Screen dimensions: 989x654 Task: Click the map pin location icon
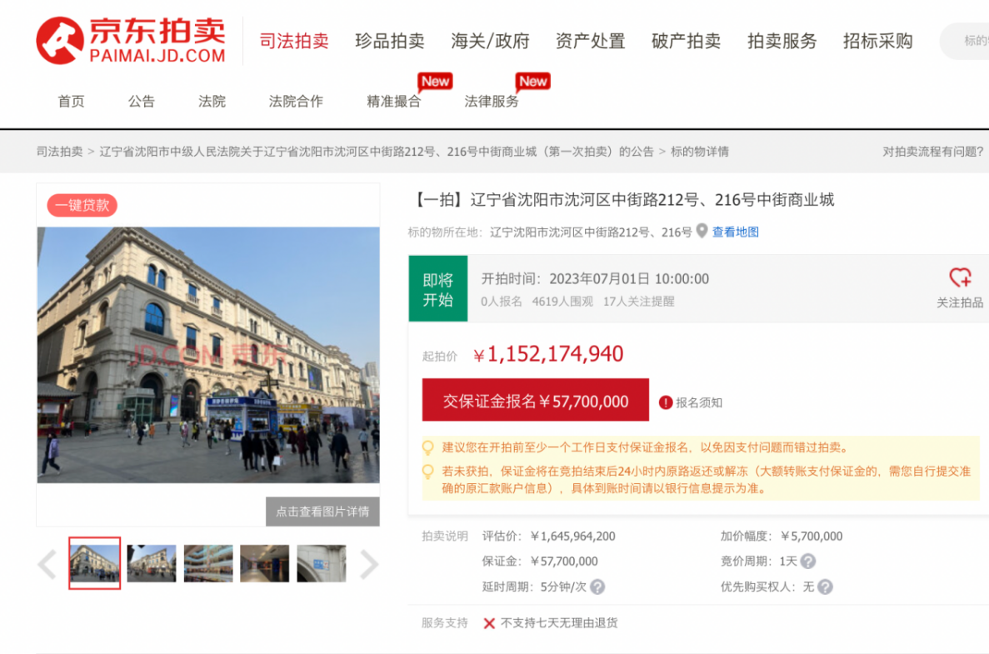pyautogui.click(x=702, y=231)
